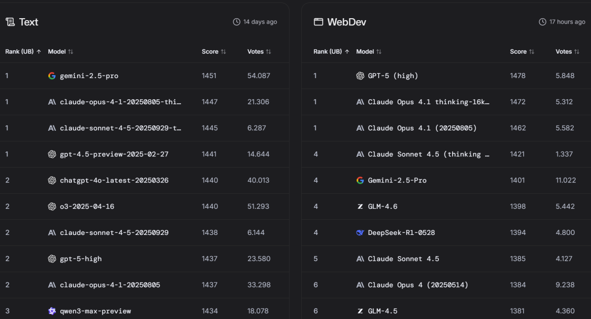Image resolution: width=591 pixels, height=319 pixels.
Task: Click the Text leaderboard scroll icon
Action: [10, 22]
